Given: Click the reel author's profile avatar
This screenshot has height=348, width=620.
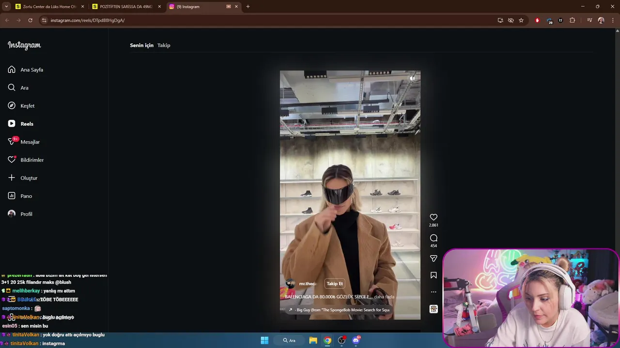Looking at the screenshot, I should (x=290, y=284).
